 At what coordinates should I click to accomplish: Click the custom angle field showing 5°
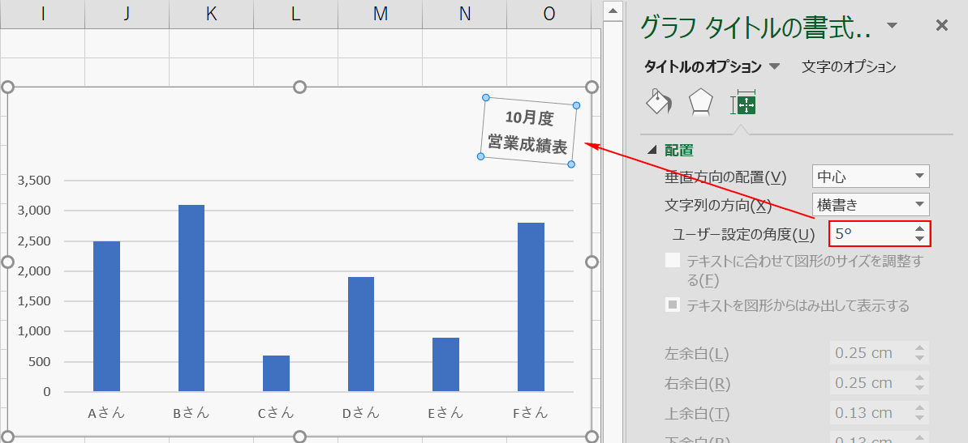pos(871,234)
